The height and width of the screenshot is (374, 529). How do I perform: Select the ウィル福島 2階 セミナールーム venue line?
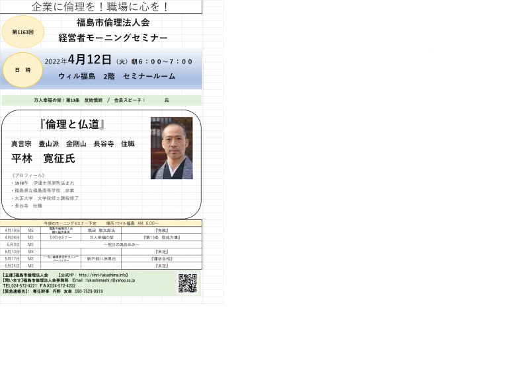tap(117, 76)
